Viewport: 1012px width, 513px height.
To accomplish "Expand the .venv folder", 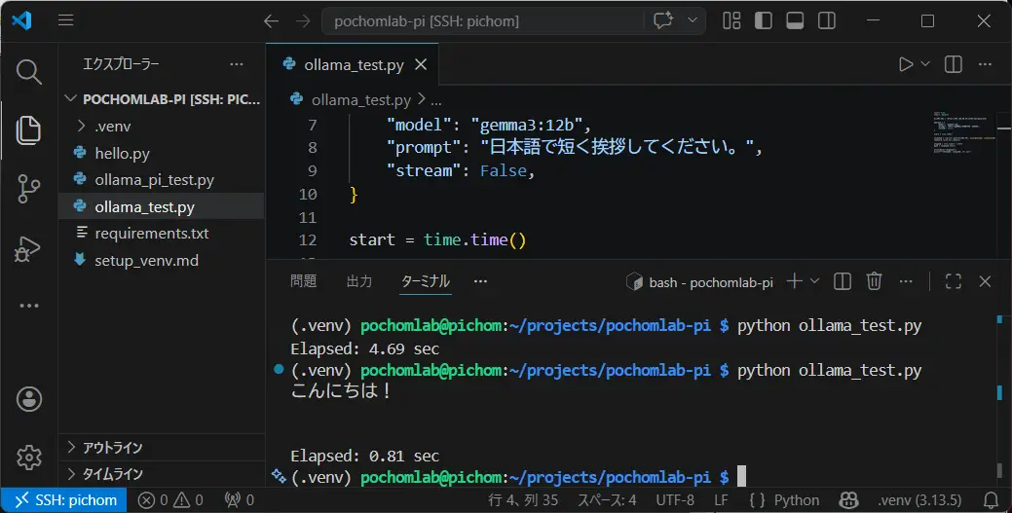I will 163,126.
